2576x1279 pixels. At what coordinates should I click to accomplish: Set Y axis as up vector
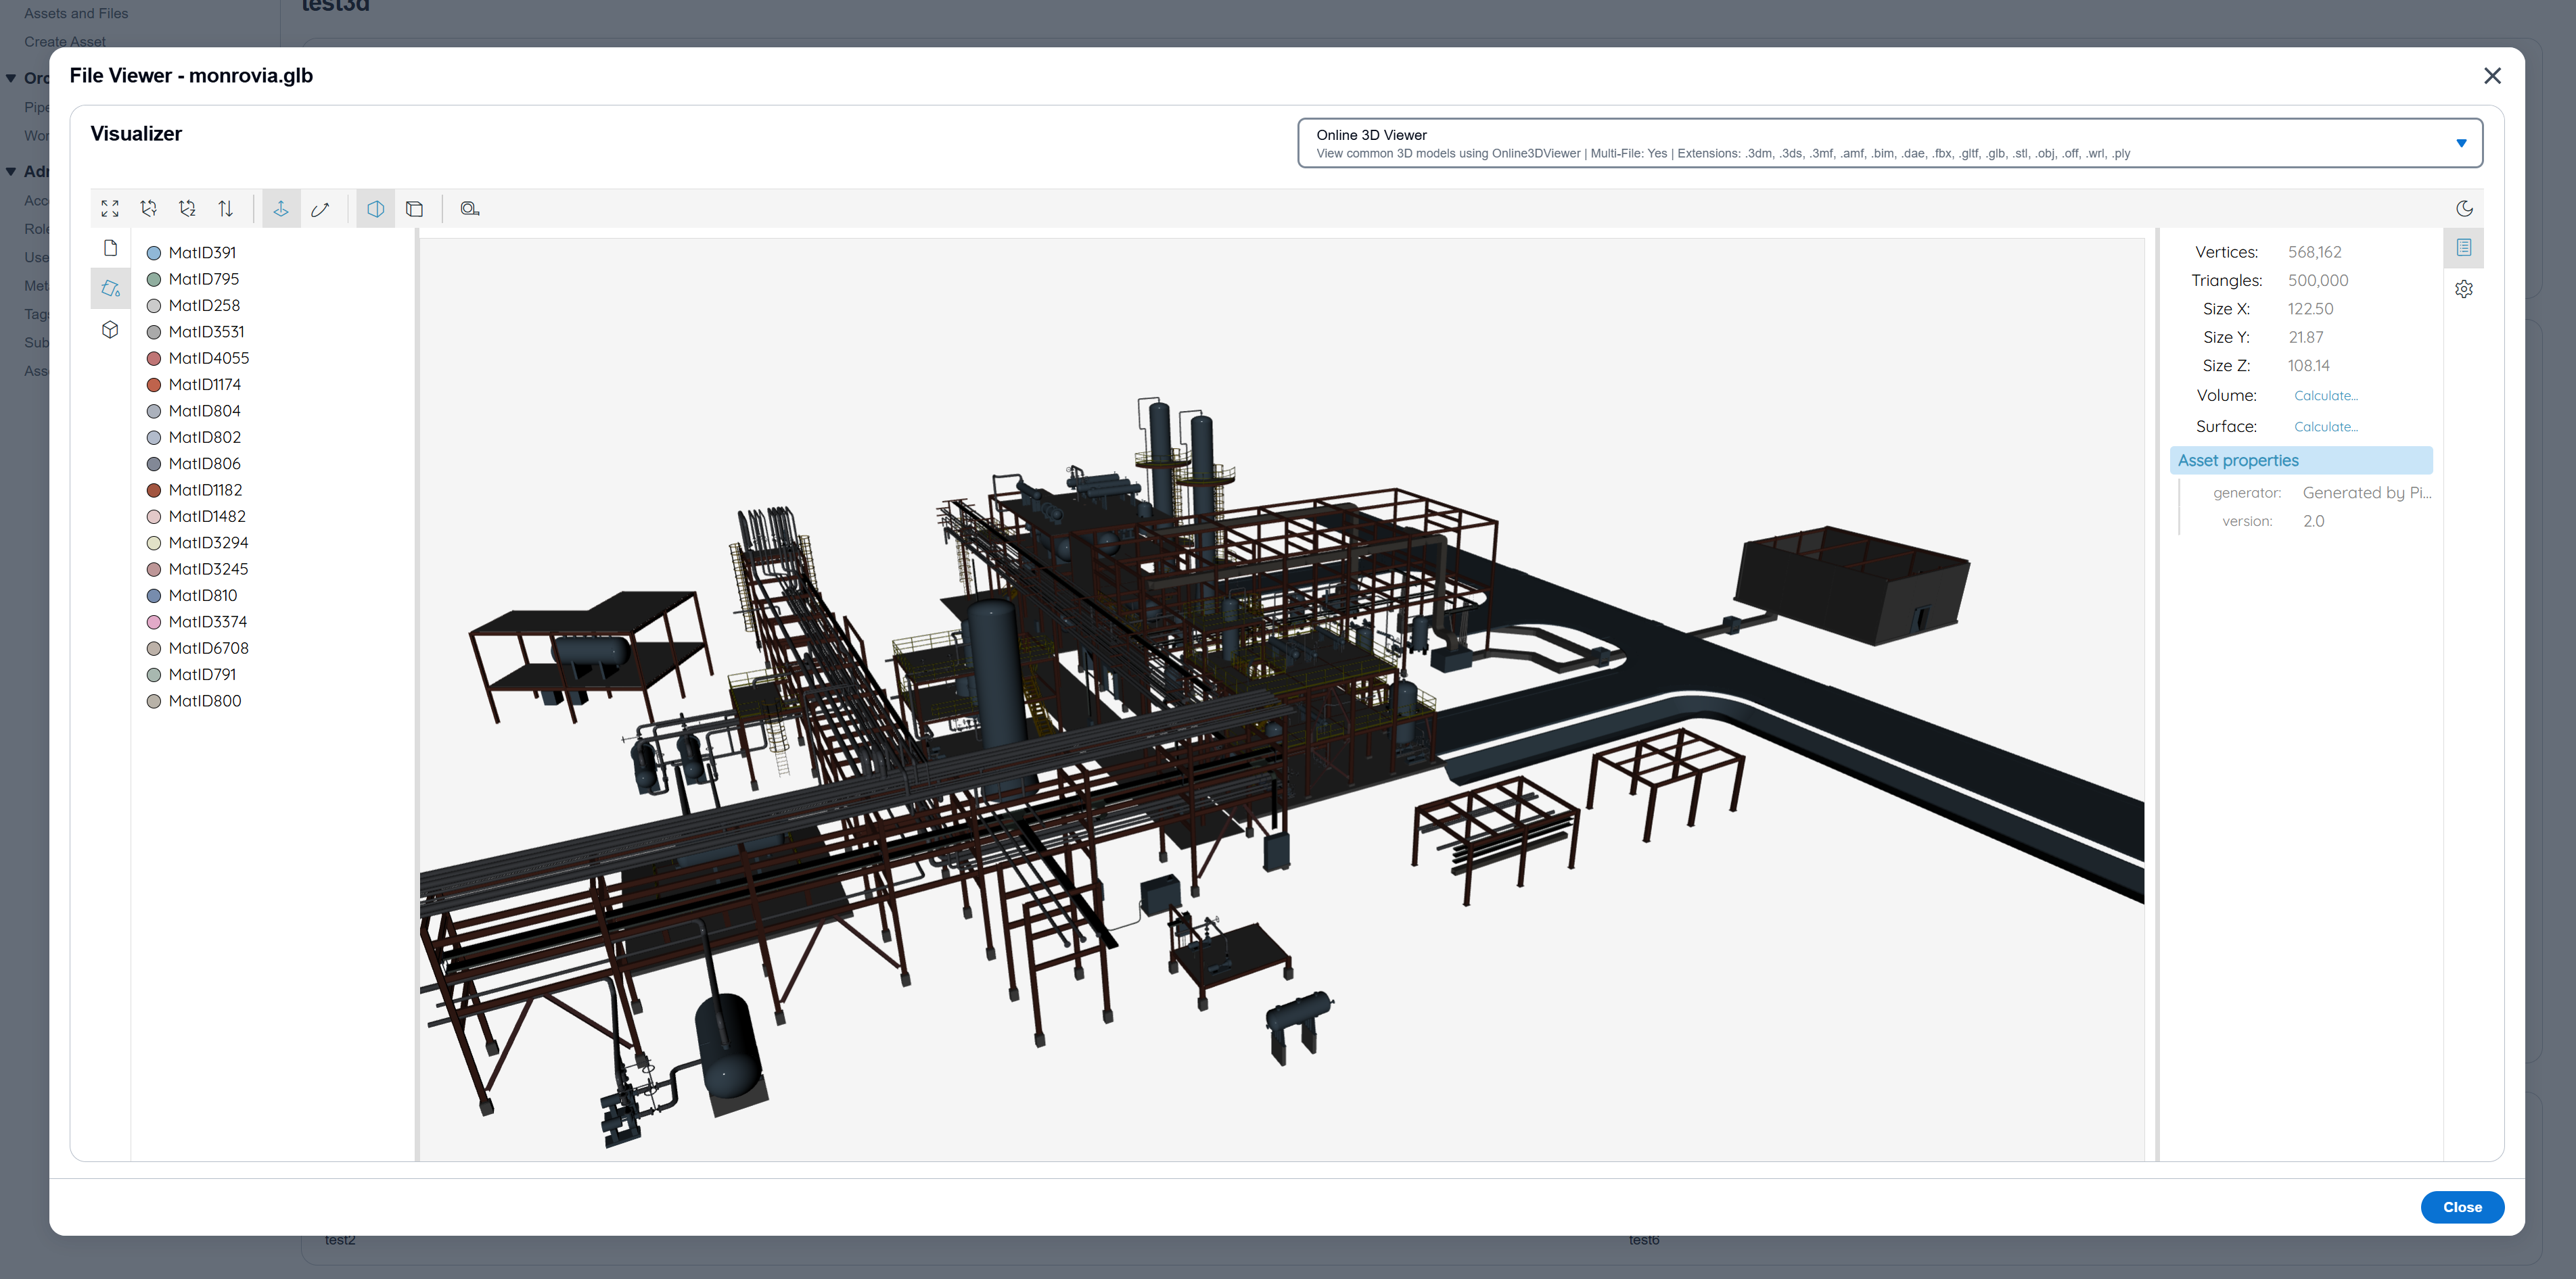point(149,209)
